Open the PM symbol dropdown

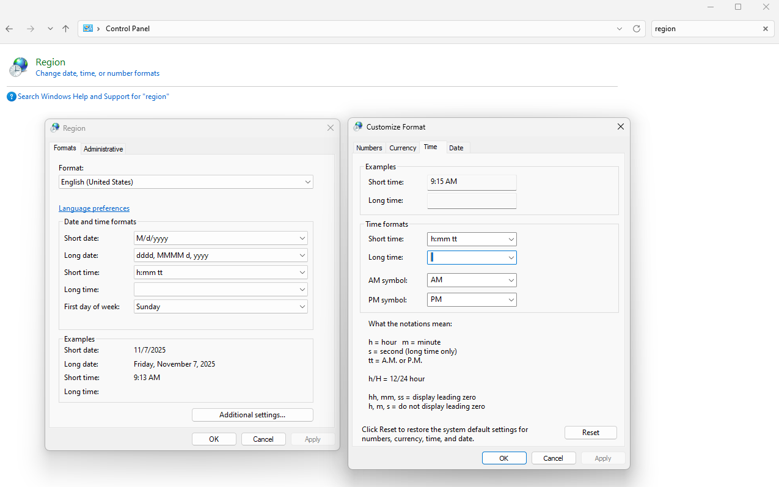511,299
